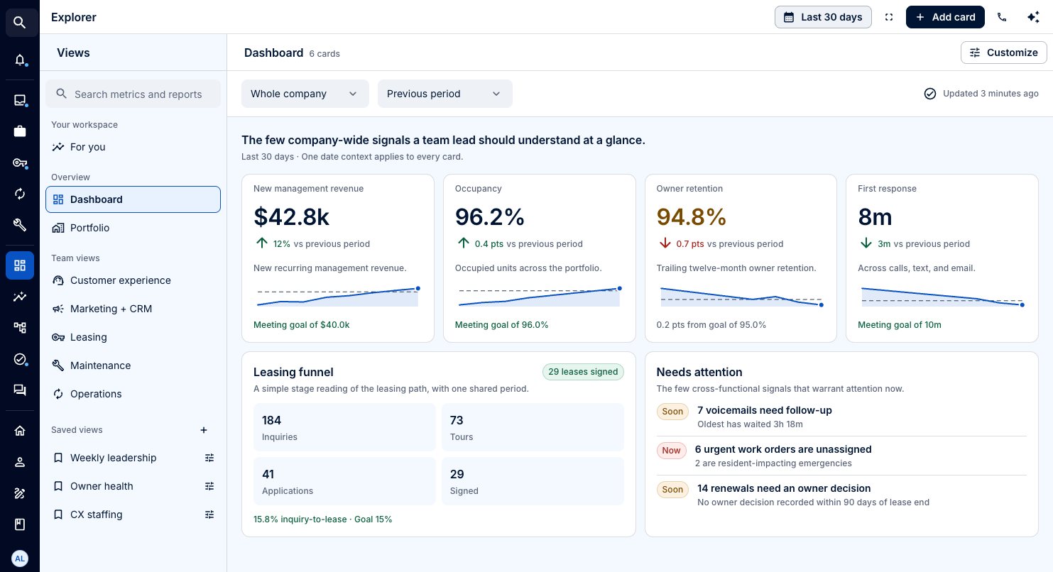1053x572 pixels.
Task: Click the Customize button
Action: pos(1003,53)
